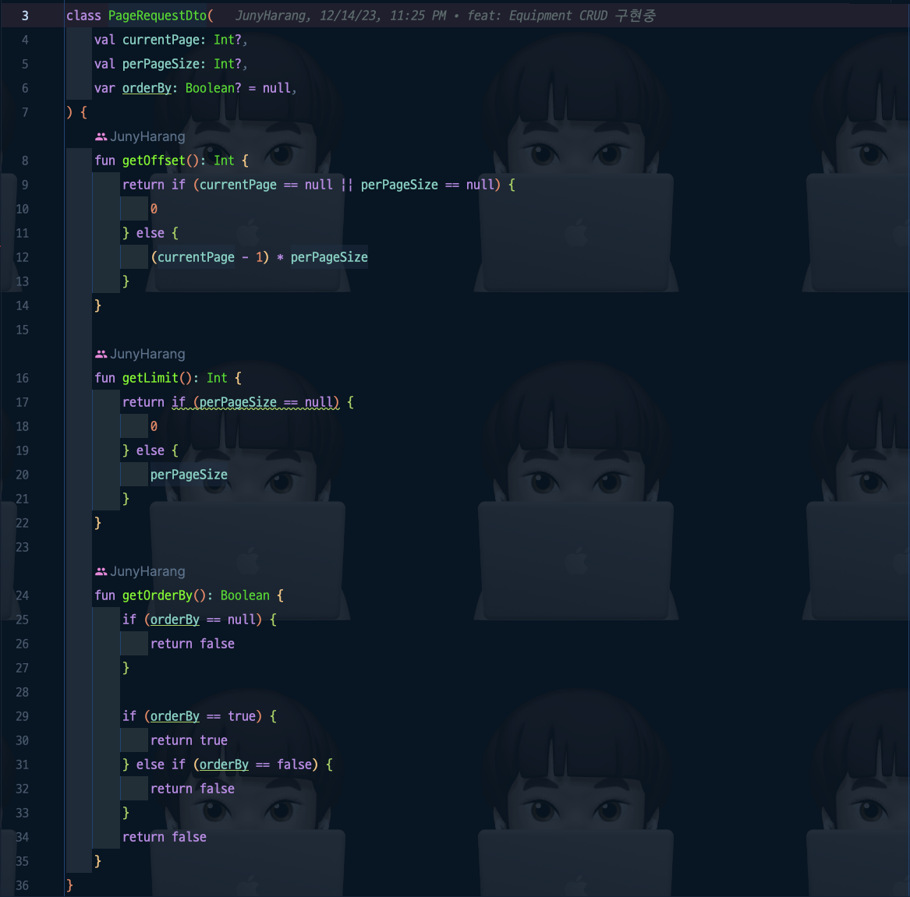Click orderBy in the null check on line 25
Image resolution: width=910 pixels, height=897 pixels.
pos(175,620)
